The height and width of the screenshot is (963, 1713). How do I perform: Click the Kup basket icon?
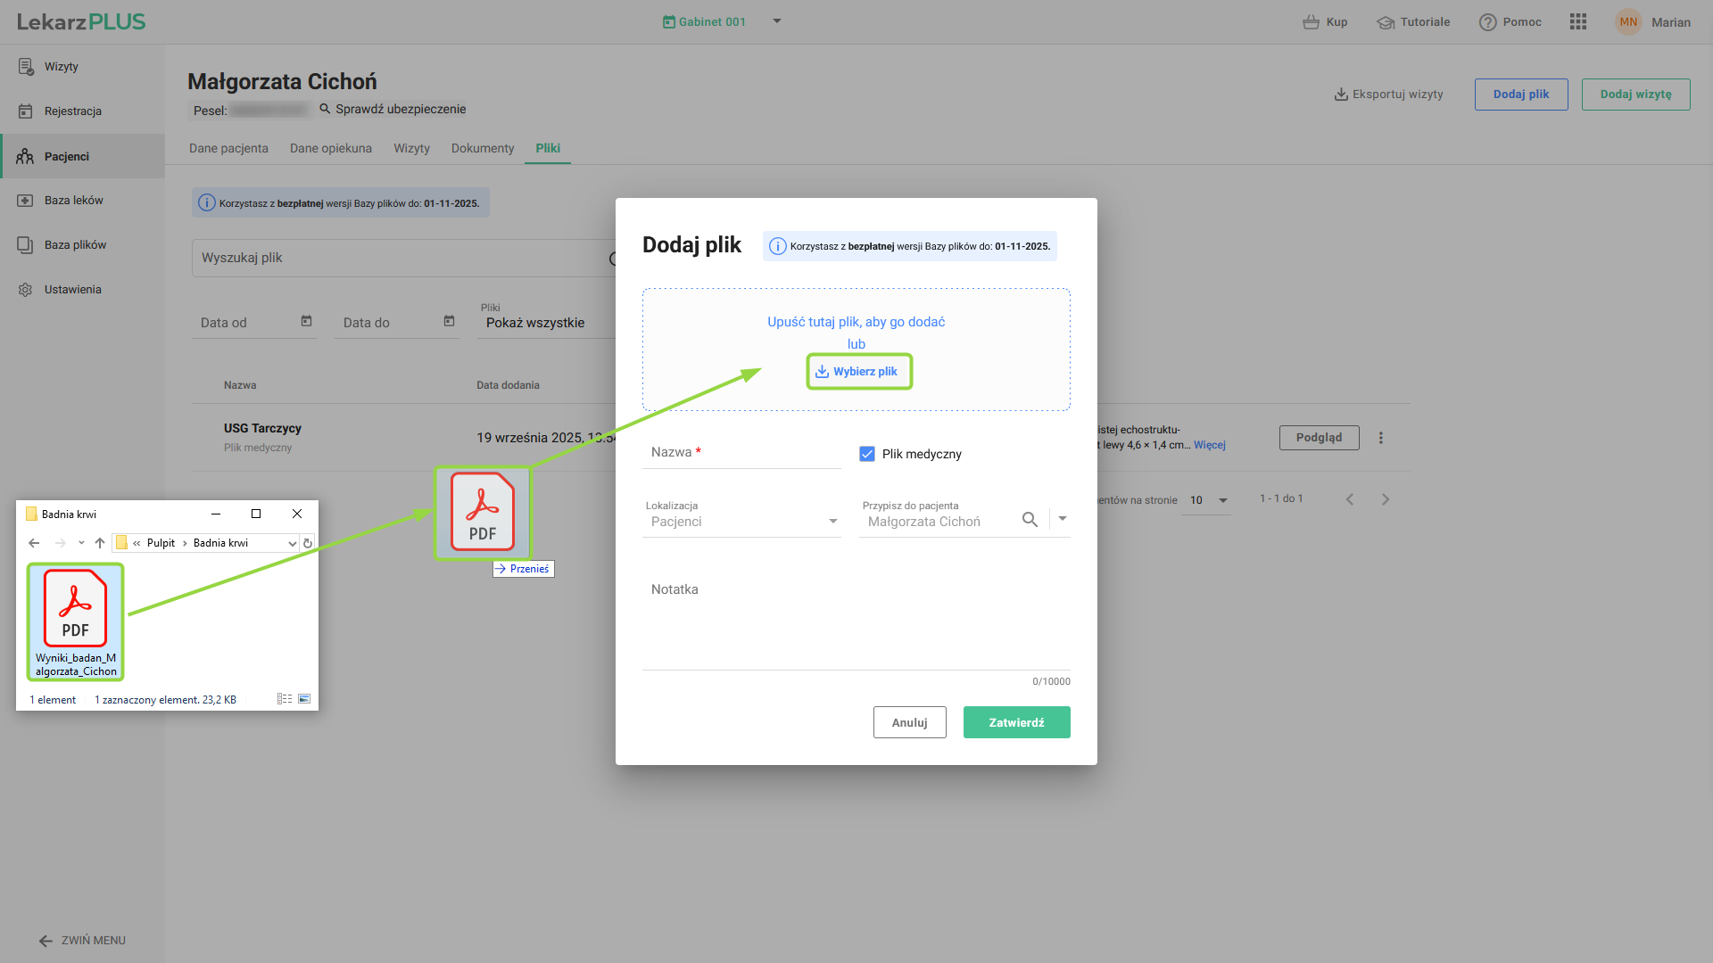point(1311,22)
